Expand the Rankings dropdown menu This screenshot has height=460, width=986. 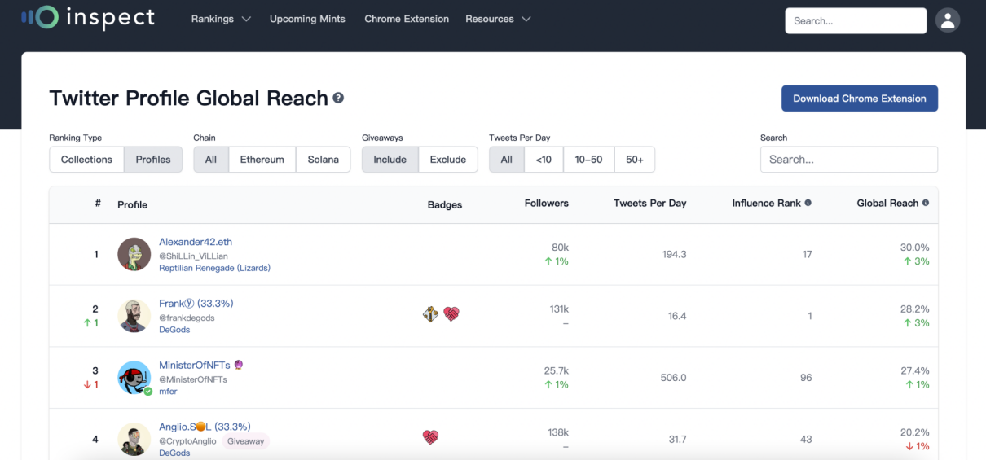tap(221, 19)
